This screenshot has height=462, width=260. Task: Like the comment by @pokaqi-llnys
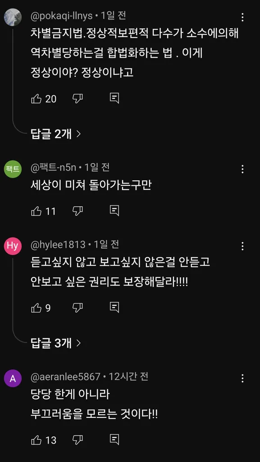pyautogui.click(x=36, y=98)
